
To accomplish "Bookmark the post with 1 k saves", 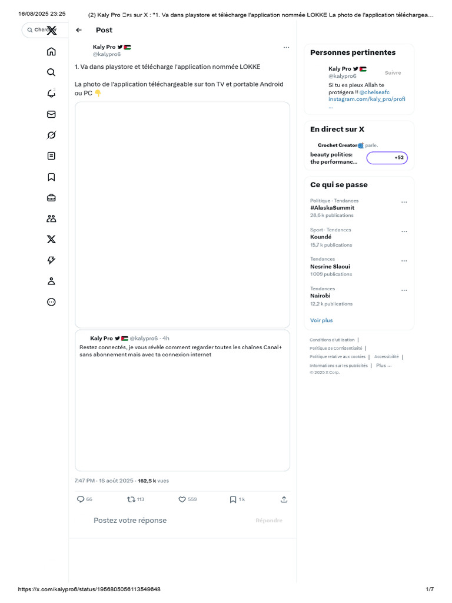I will 233,499.
